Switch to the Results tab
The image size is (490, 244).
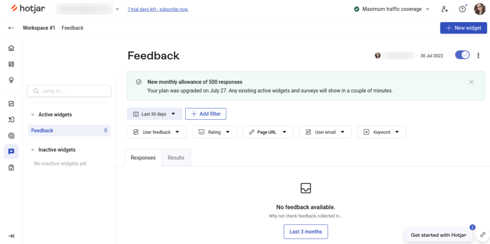point(176,158)
